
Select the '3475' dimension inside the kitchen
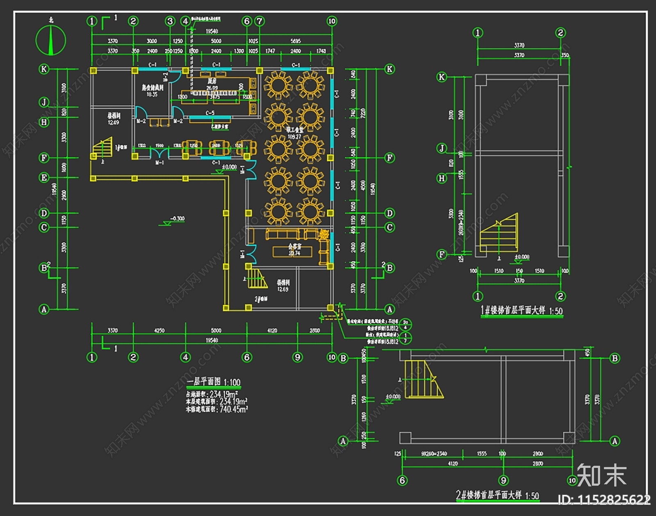coord(215,97)
